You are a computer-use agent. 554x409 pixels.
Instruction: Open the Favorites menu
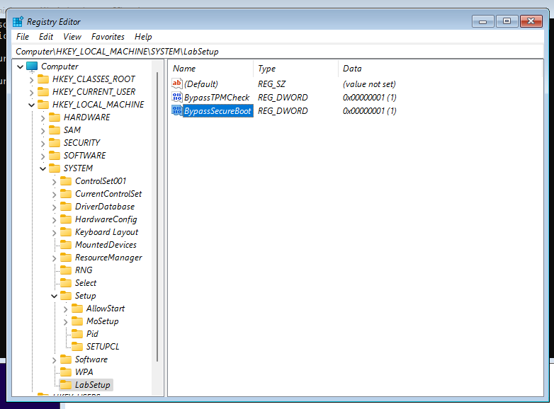click(108, 37)
